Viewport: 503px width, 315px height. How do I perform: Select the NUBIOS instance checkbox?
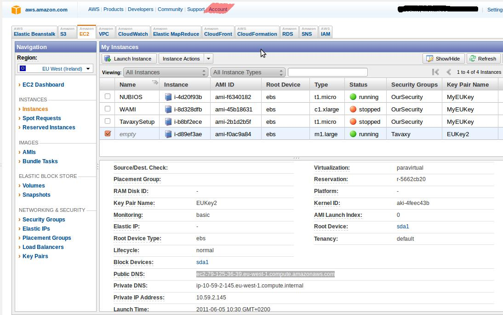[108, 96]
